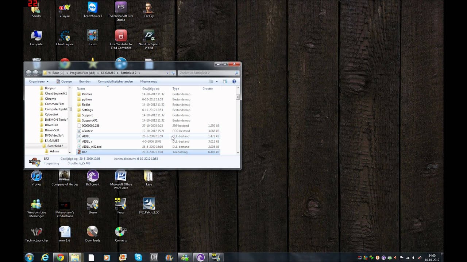The height and width of the screenshot is (262, 467).
Task: Open Internet Explorer from the taskbar
Action: [45, 258]
